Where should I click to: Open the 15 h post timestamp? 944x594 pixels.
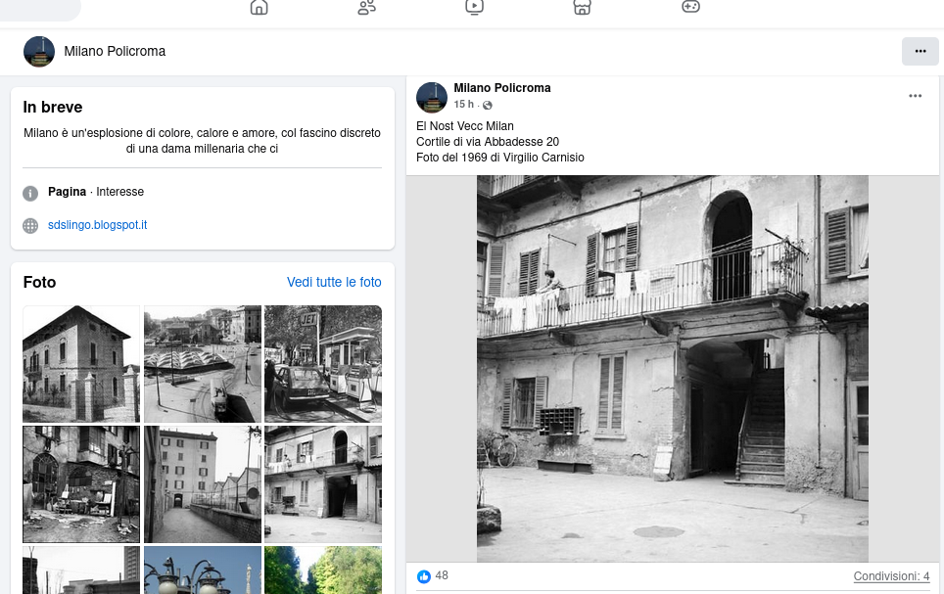[463, 105]
